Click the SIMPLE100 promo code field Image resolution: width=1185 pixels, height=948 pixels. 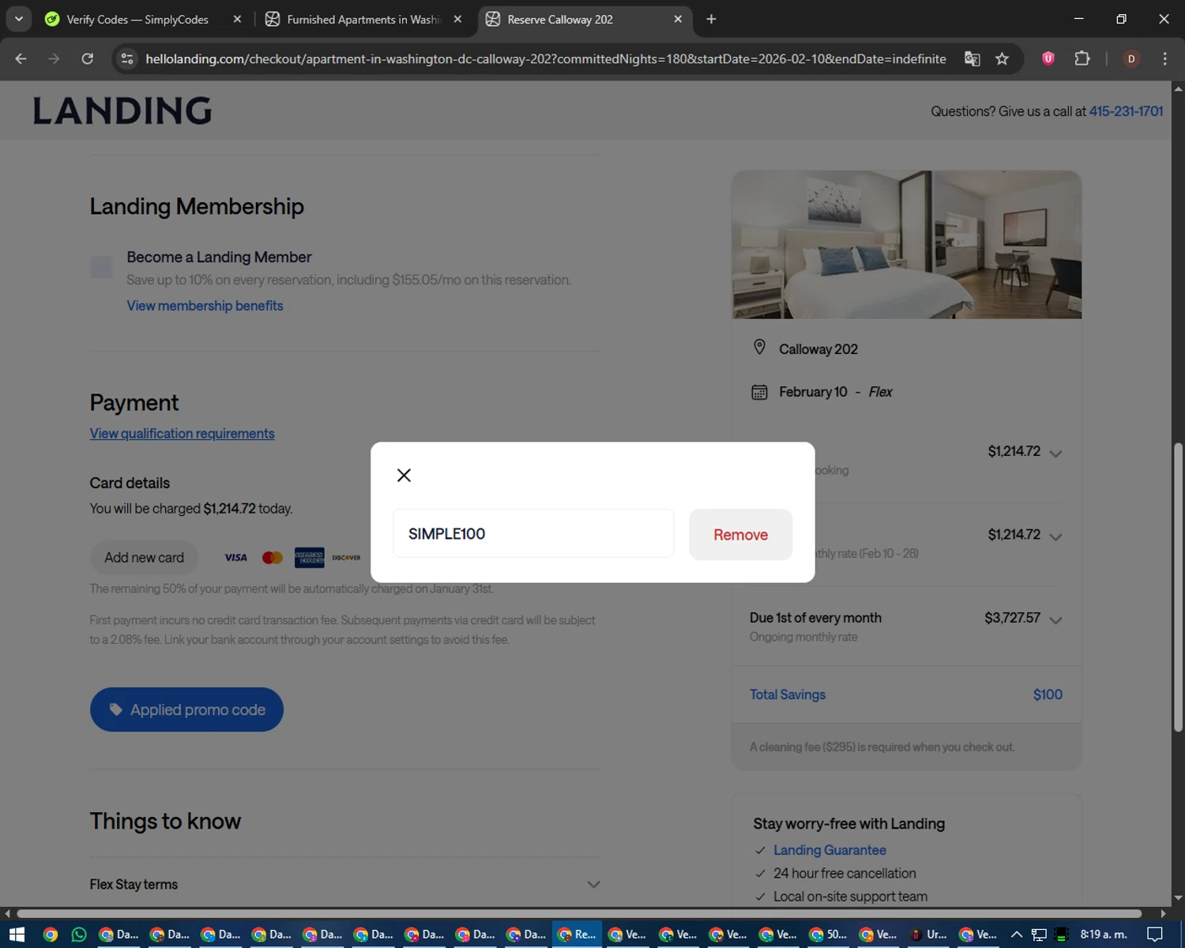[533, 533]
